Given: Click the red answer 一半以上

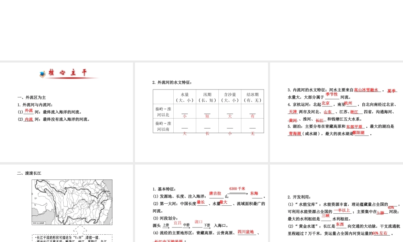Looking at the screenshot, I should pyautogui.click(x=342, y=211).
